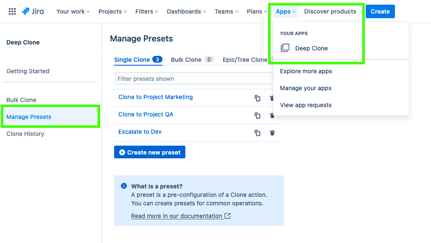This screenshot has height=243, width=431.
Task: Open Clone History in the sidebar
Action: click(25, 134)
